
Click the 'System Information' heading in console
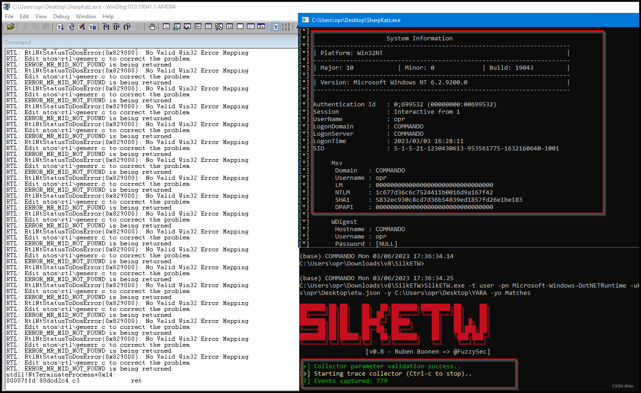click(x=419, y=38)
